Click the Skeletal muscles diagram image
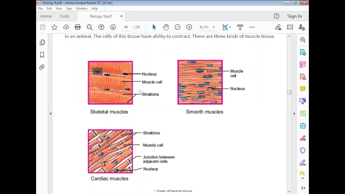 pyautogui.click(x=110, y=82)
